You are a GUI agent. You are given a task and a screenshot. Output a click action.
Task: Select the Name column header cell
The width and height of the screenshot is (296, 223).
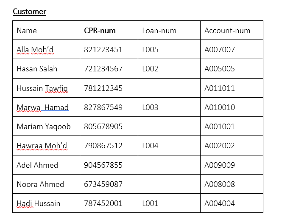[x=46, y=30]
